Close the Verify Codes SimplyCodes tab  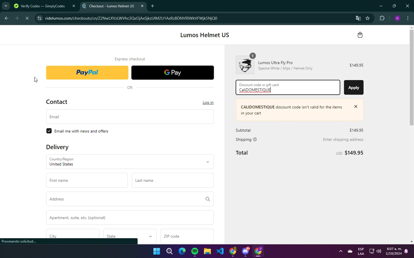coord(74,6)
